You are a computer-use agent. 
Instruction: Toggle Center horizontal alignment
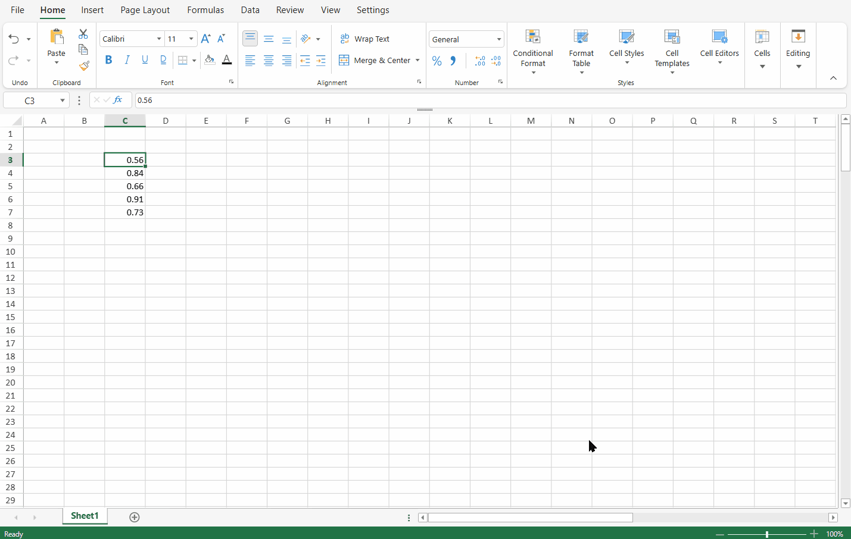click(x=269, y=60)
